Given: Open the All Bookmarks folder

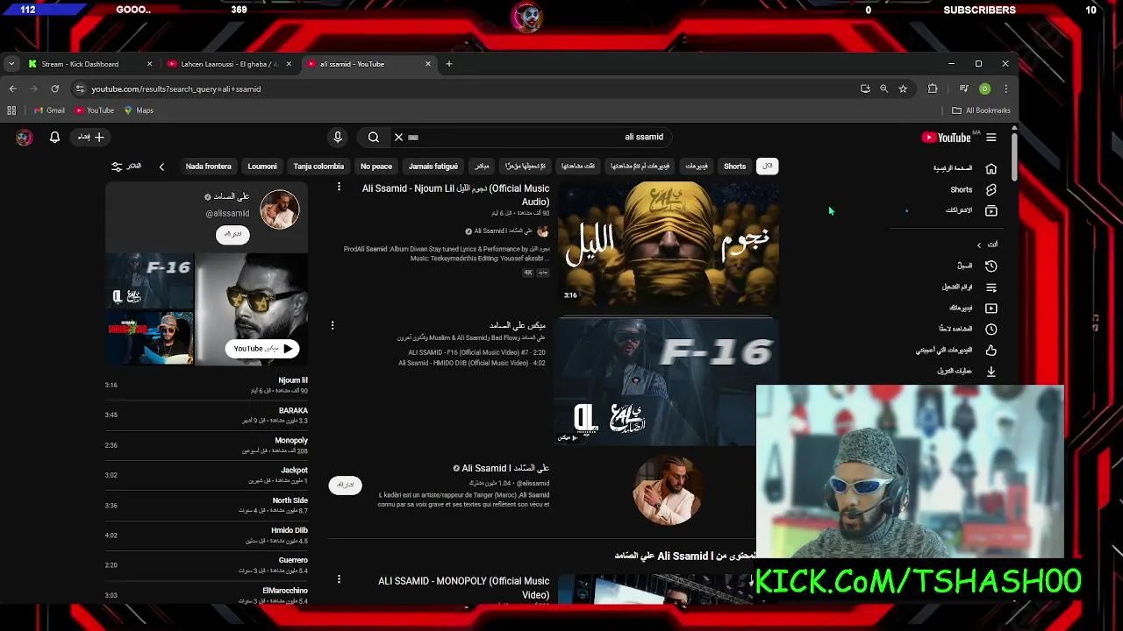Looking at the screenshot, I should 981,110.
